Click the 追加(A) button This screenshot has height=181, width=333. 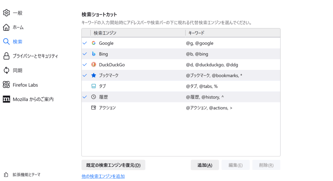205,165
